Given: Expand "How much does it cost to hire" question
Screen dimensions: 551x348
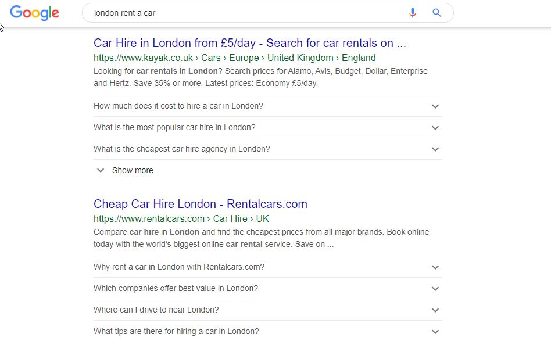Looking at the screenshot, I should point(178,106).
